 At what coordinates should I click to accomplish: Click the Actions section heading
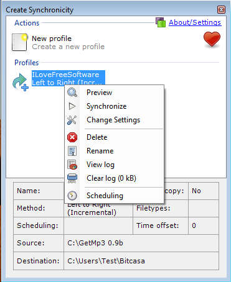click(27, 23)
